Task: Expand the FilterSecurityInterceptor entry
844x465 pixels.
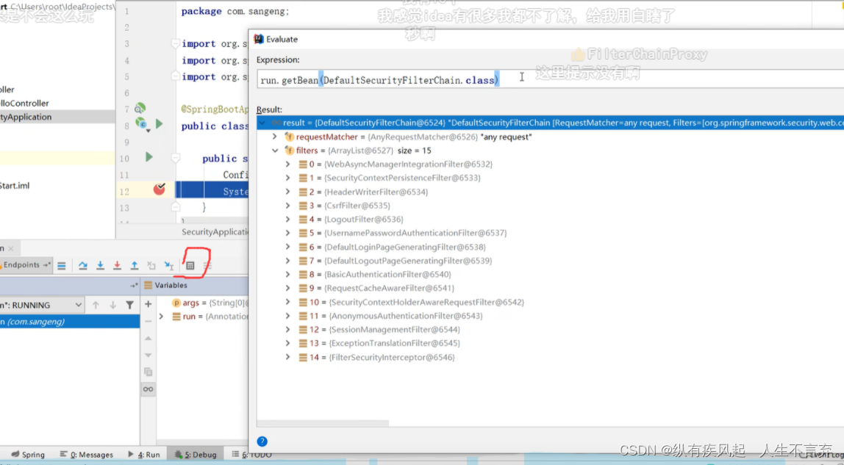Action: 287,356
